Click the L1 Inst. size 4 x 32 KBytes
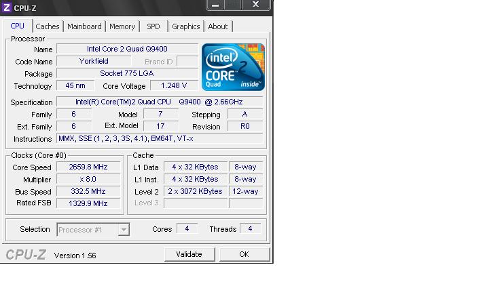This screenshot has height=305, width=489. click(x=196, y=179)
